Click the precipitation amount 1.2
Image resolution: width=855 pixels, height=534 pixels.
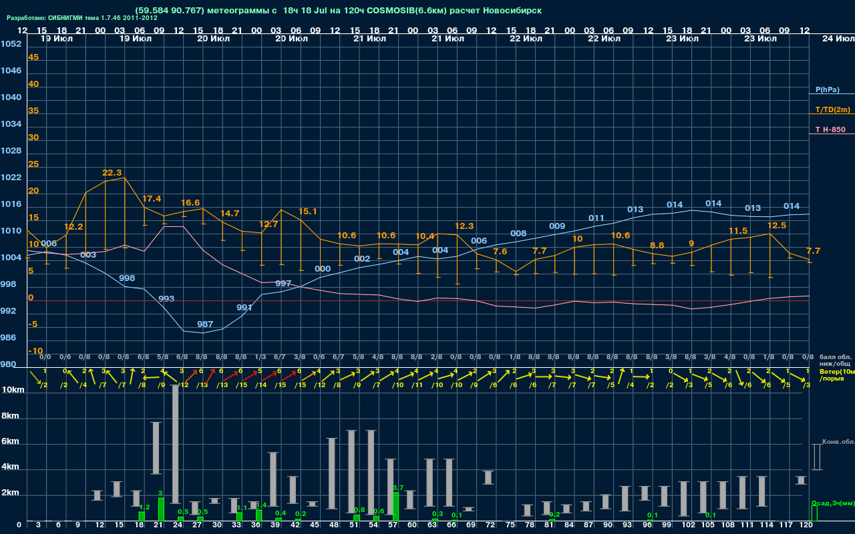pos(144,507)
